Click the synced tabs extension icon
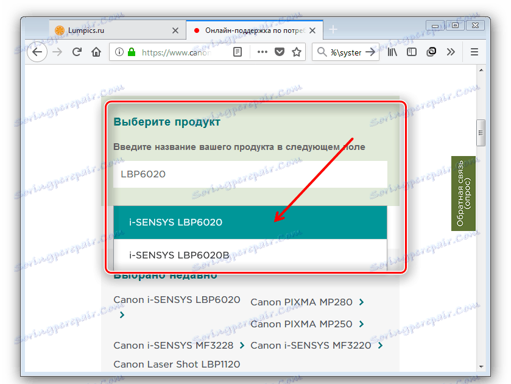 tap(431, 52)
